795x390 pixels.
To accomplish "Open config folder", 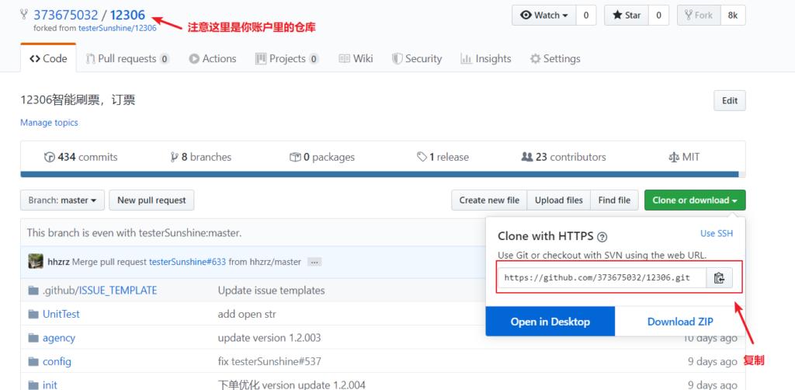I will click(x=57, y=361).
